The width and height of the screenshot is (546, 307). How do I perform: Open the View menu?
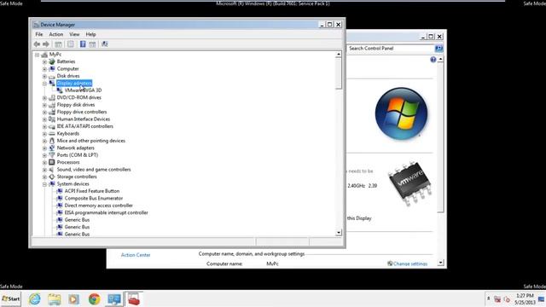pyautogui.click(x=74, y=34)
